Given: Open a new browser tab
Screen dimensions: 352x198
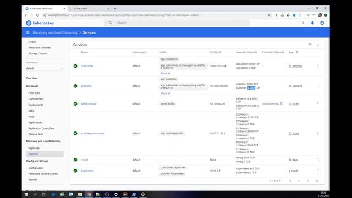Looking at the screenshot, I should point(115,9).
